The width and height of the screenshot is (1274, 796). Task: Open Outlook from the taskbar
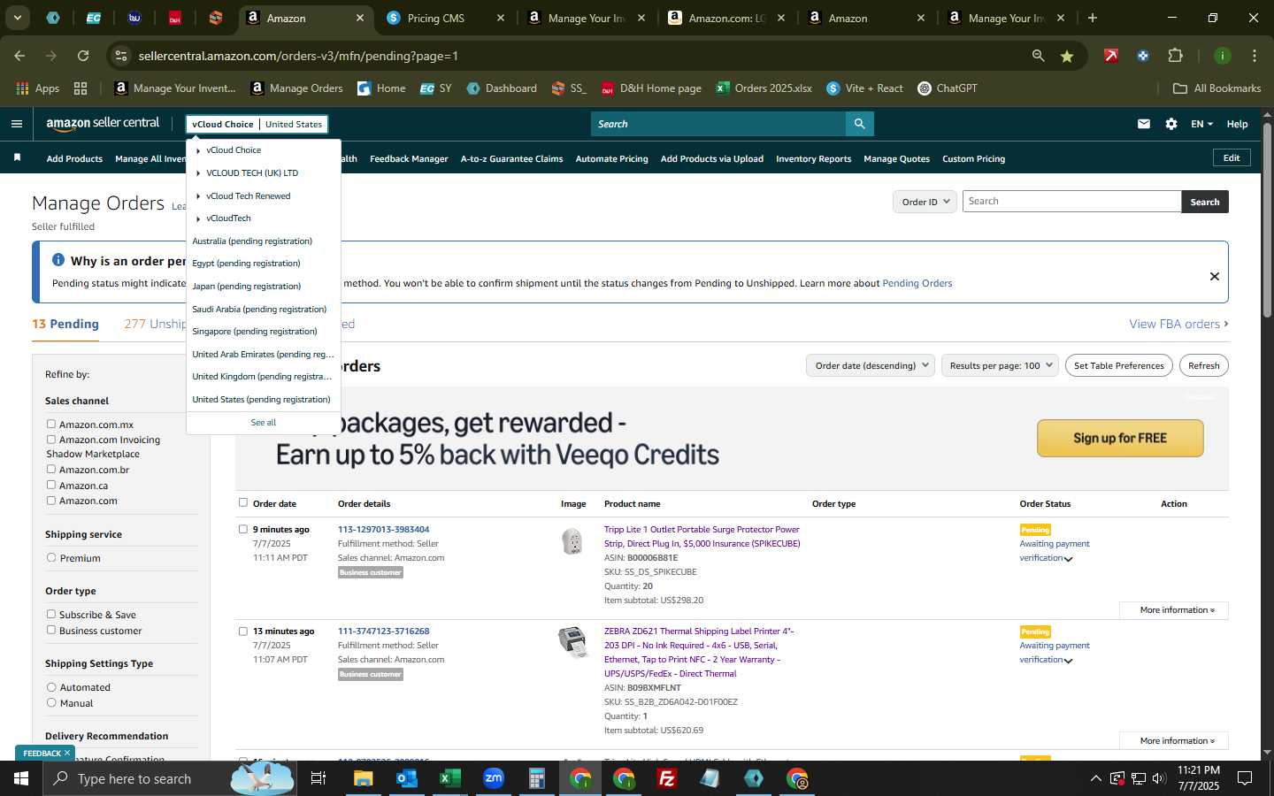coord(406,778)
